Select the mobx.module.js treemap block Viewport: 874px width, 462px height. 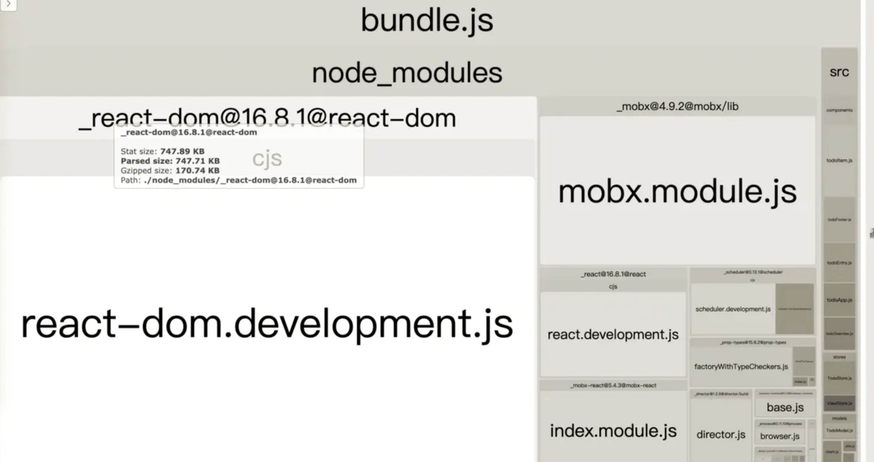[677, 192]
